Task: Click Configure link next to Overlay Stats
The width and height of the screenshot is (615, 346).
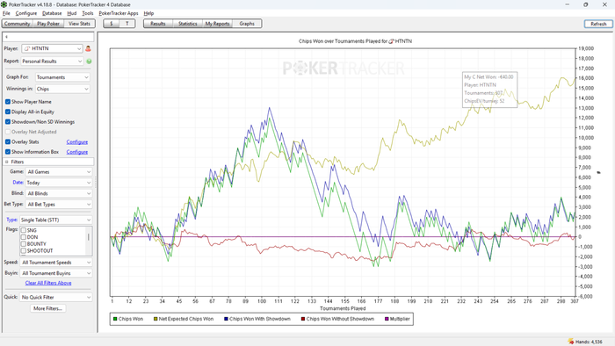Action: pyautogui.click(x=77, y=142)
